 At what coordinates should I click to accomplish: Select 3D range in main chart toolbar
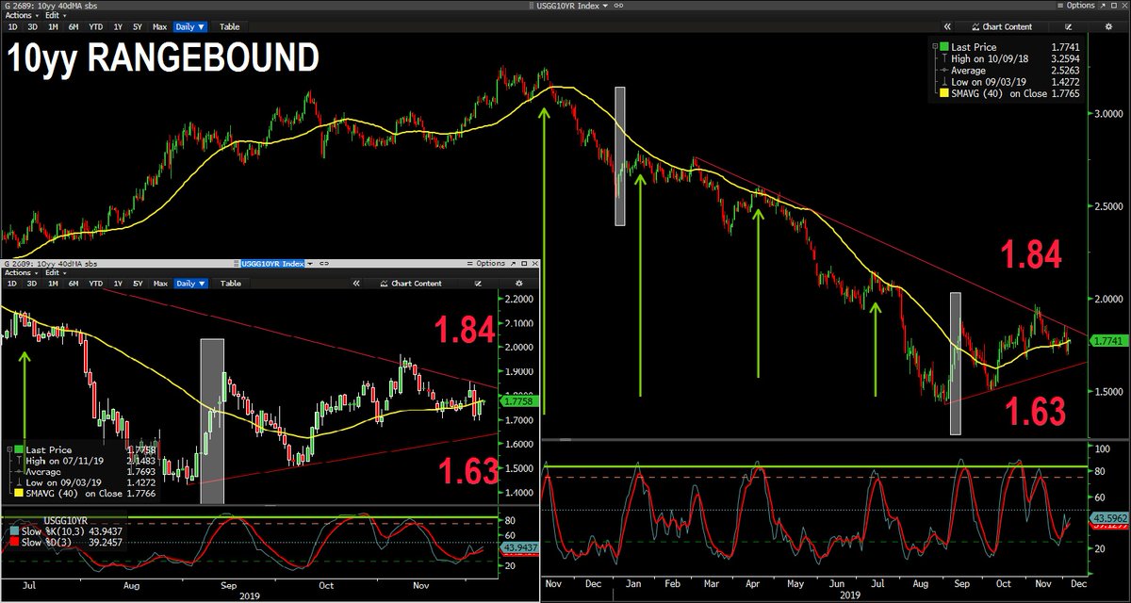[31, 27]
